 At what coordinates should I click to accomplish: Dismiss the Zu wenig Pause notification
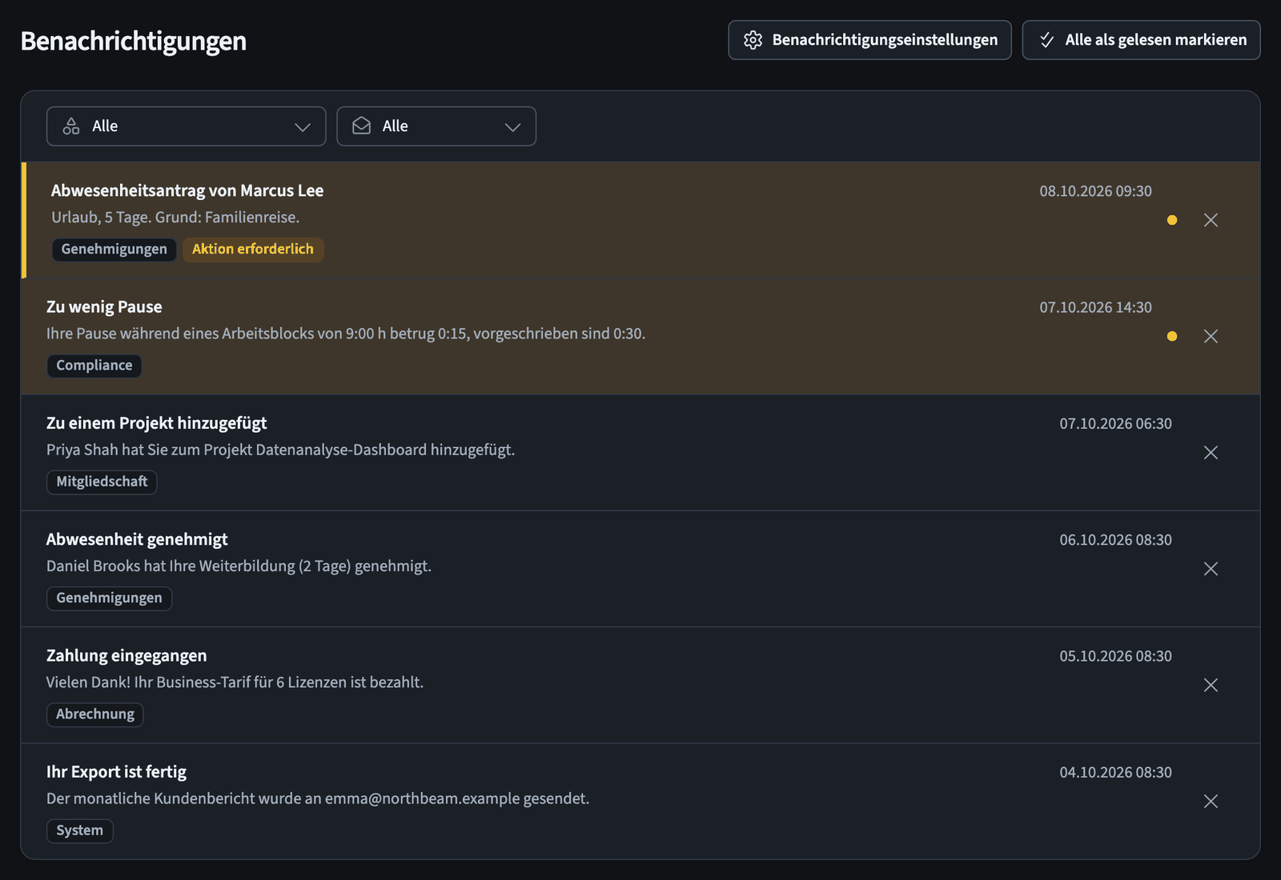(x=1211, y=336)
